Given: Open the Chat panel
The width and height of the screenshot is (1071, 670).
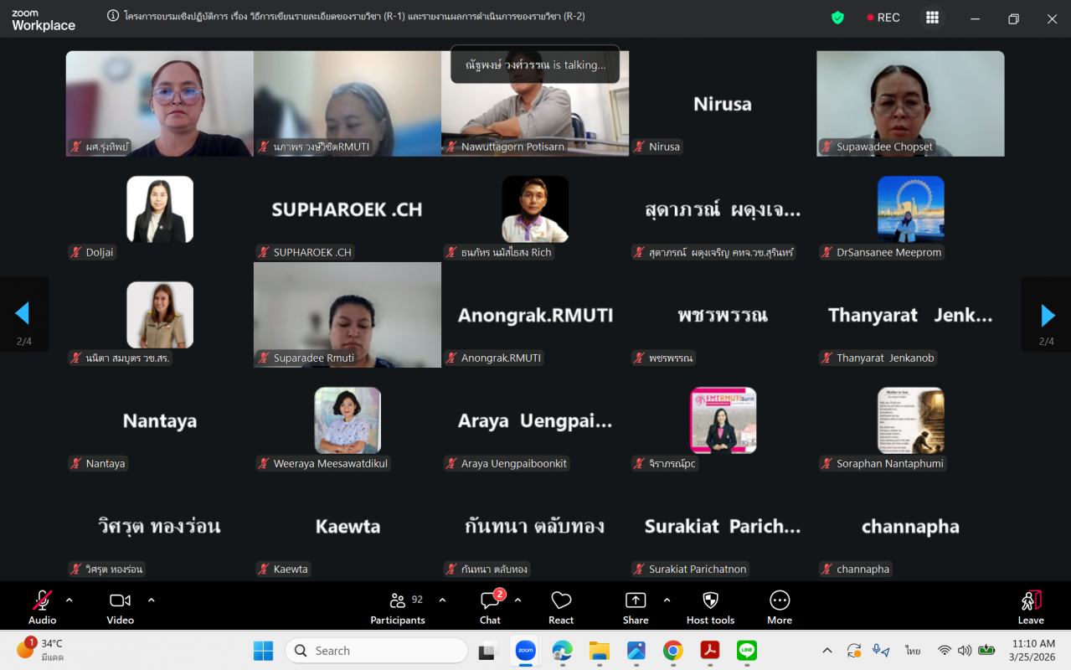Looking at the screenshot, I should pos(490,606).
